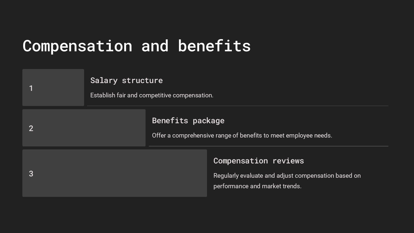
Task: Click the "Salary structure" heading
Action: tap(126, 80)
